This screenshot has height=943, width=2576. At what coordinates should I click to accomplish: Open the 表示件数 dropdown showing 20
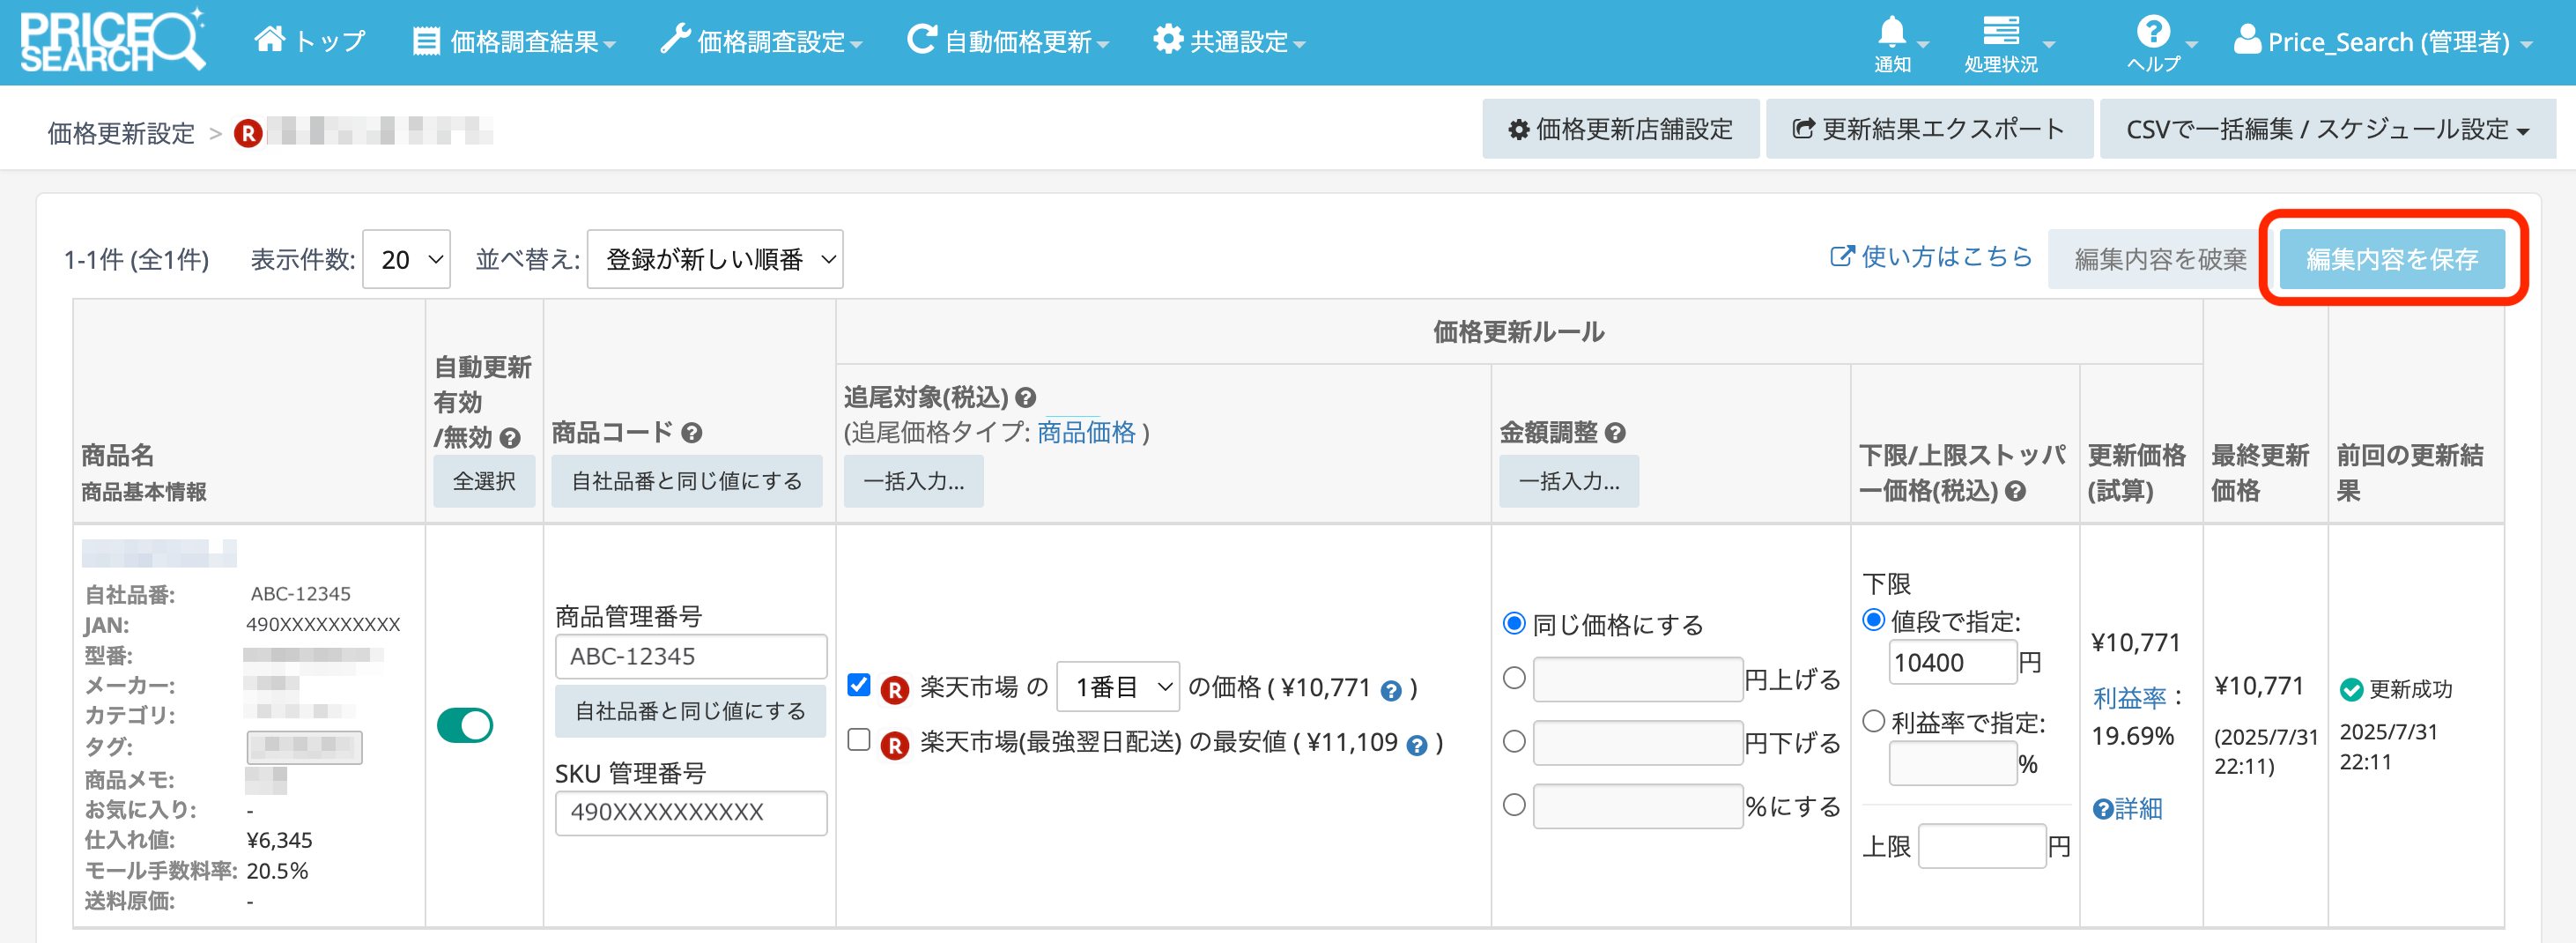(x=407, y=260)
